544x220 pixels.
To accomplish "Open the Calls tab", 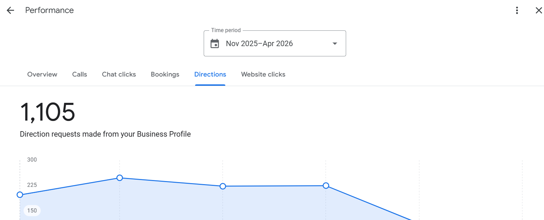I will [79, 74].
